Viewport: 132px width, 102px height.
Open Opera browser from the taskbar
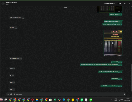[x=32, y=100]
